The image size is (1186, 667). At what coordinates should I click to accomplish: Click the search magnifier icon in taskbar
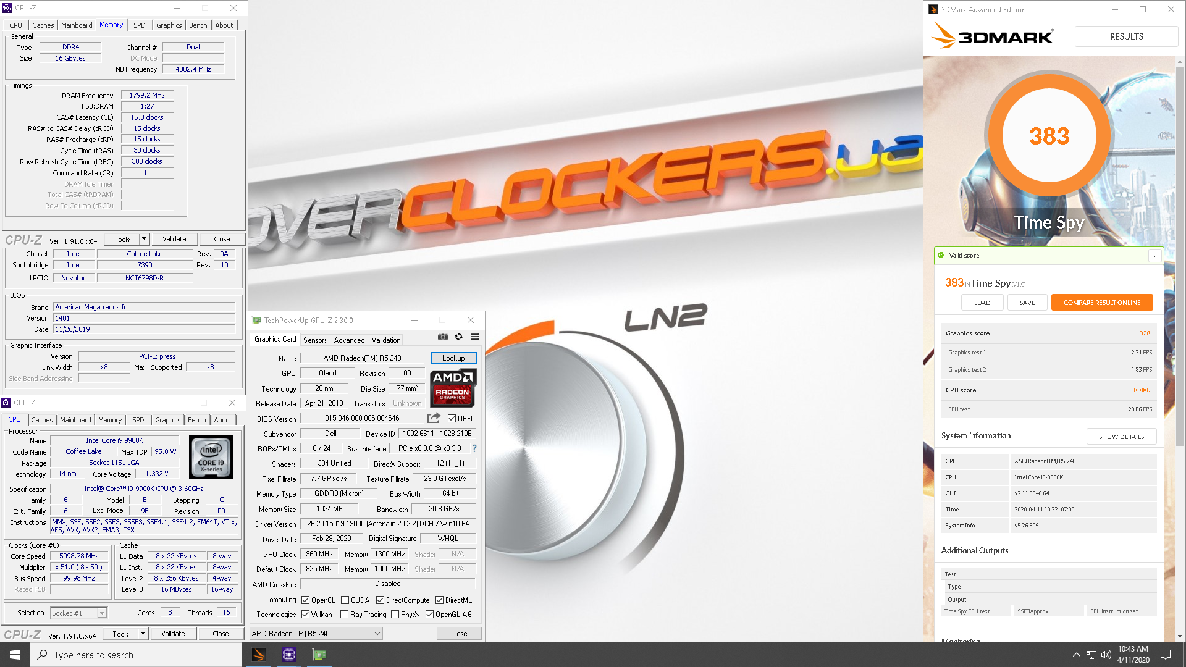(42, 655)
